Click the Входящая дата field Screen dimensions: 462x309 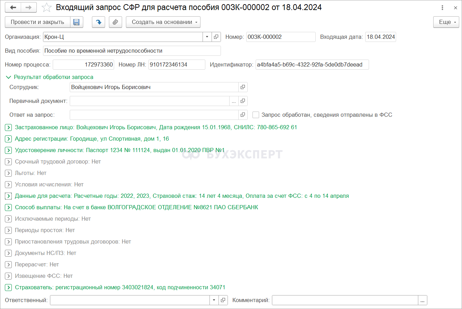pos(380,37)
